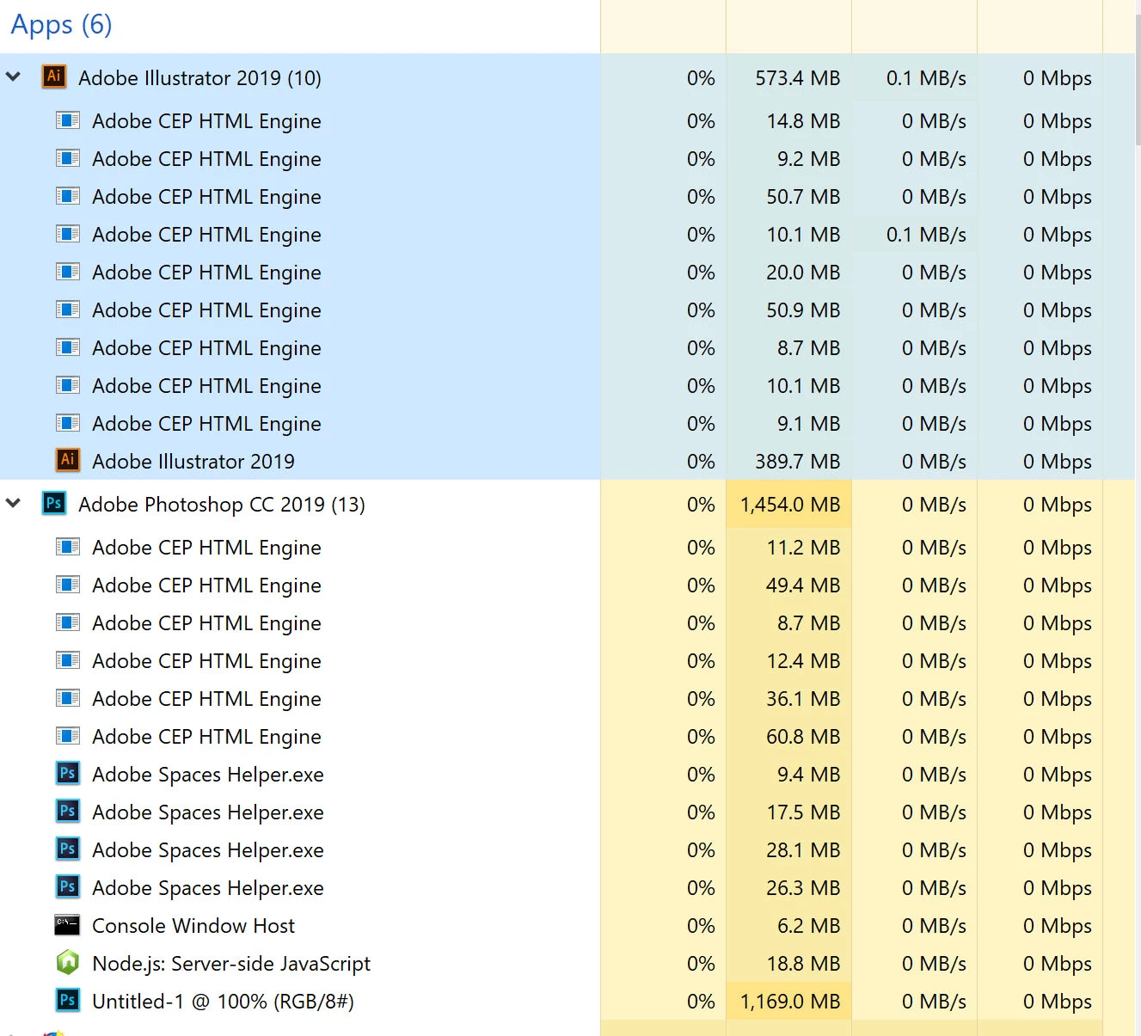Click the 389.7 MB memory cell

(789, 462)
